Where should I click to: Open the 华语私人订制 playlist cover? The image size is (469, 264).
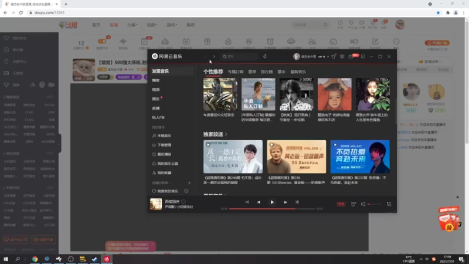click(259, 94)
